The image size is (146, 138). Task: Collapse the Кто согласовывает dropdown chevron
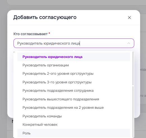point(129,43)
